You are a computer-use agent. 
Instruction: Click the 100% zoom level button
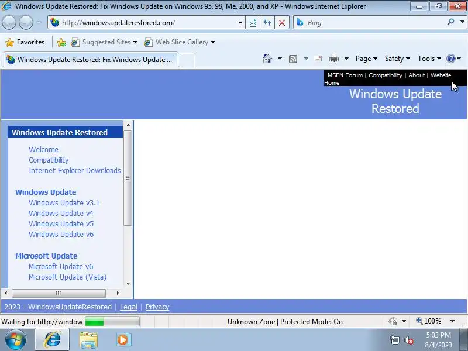tap(429, 321)
